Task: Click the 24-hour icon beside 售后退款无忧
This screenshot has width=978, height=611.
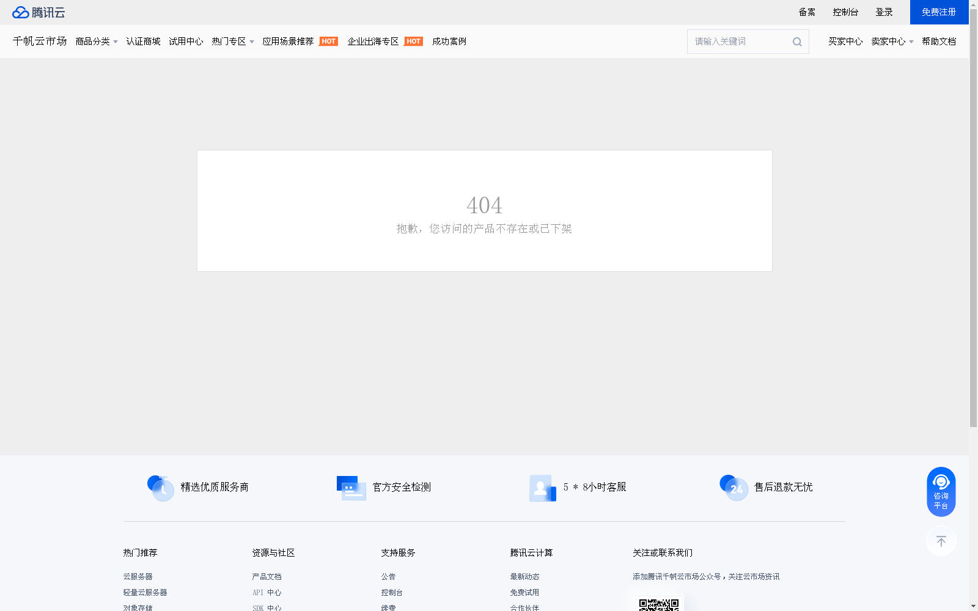Action: pyautogui.click(x=734, y=488)
